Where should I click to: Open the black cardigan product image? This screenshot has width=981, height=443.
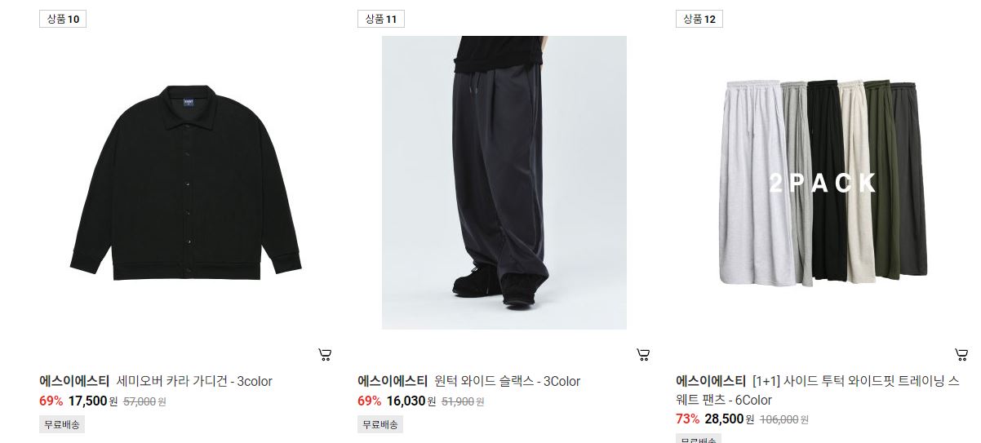[186, 183]
